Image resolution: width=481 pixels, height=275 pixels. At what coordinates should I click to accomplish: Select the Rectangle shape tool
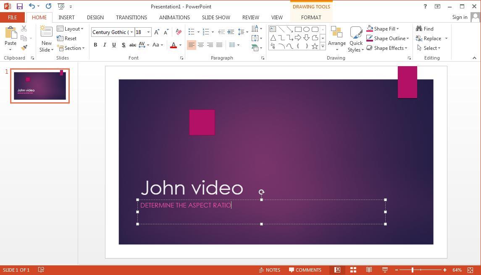(298, 29)
